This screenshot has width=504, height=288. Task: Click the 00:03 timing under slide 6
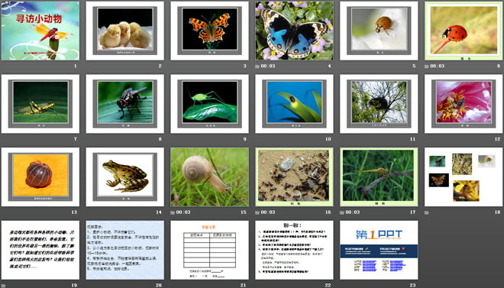pos(437,66)
